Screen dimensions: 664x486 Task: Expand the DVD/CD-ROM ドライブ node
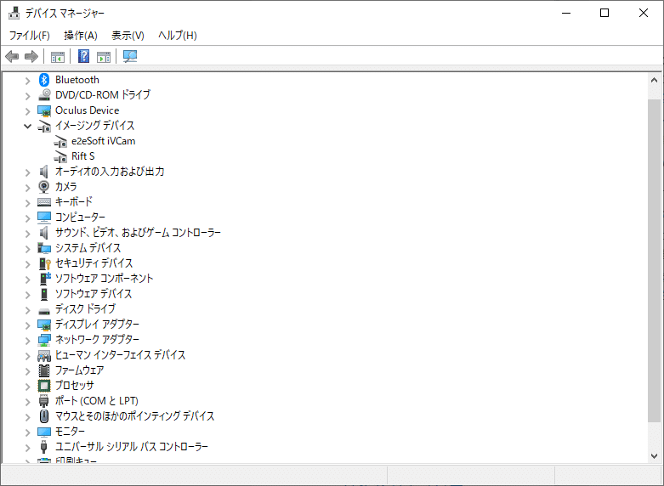pos(27,96)
